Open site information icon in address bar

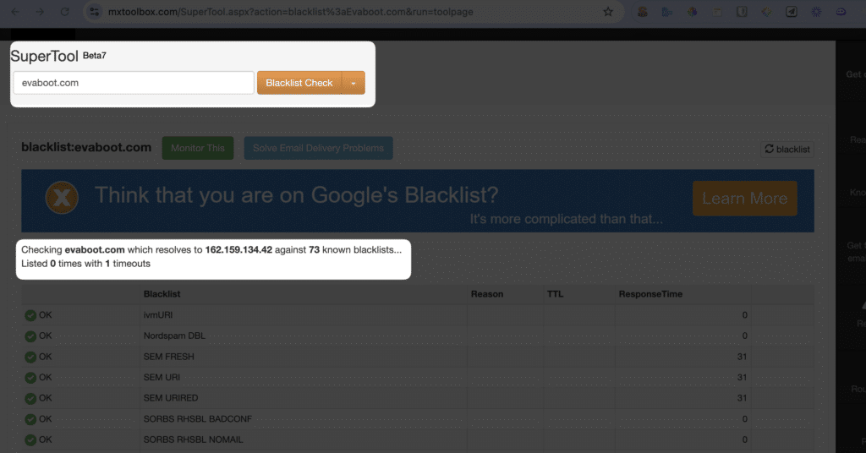point(95,12)
